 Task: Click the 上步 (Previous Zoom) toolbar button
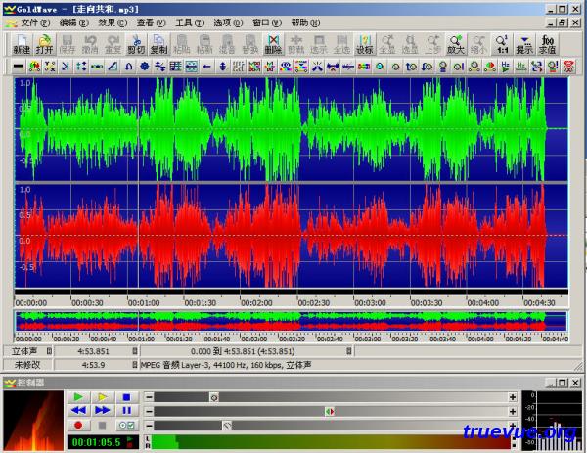pyautogui.click(x=432, y=45)
